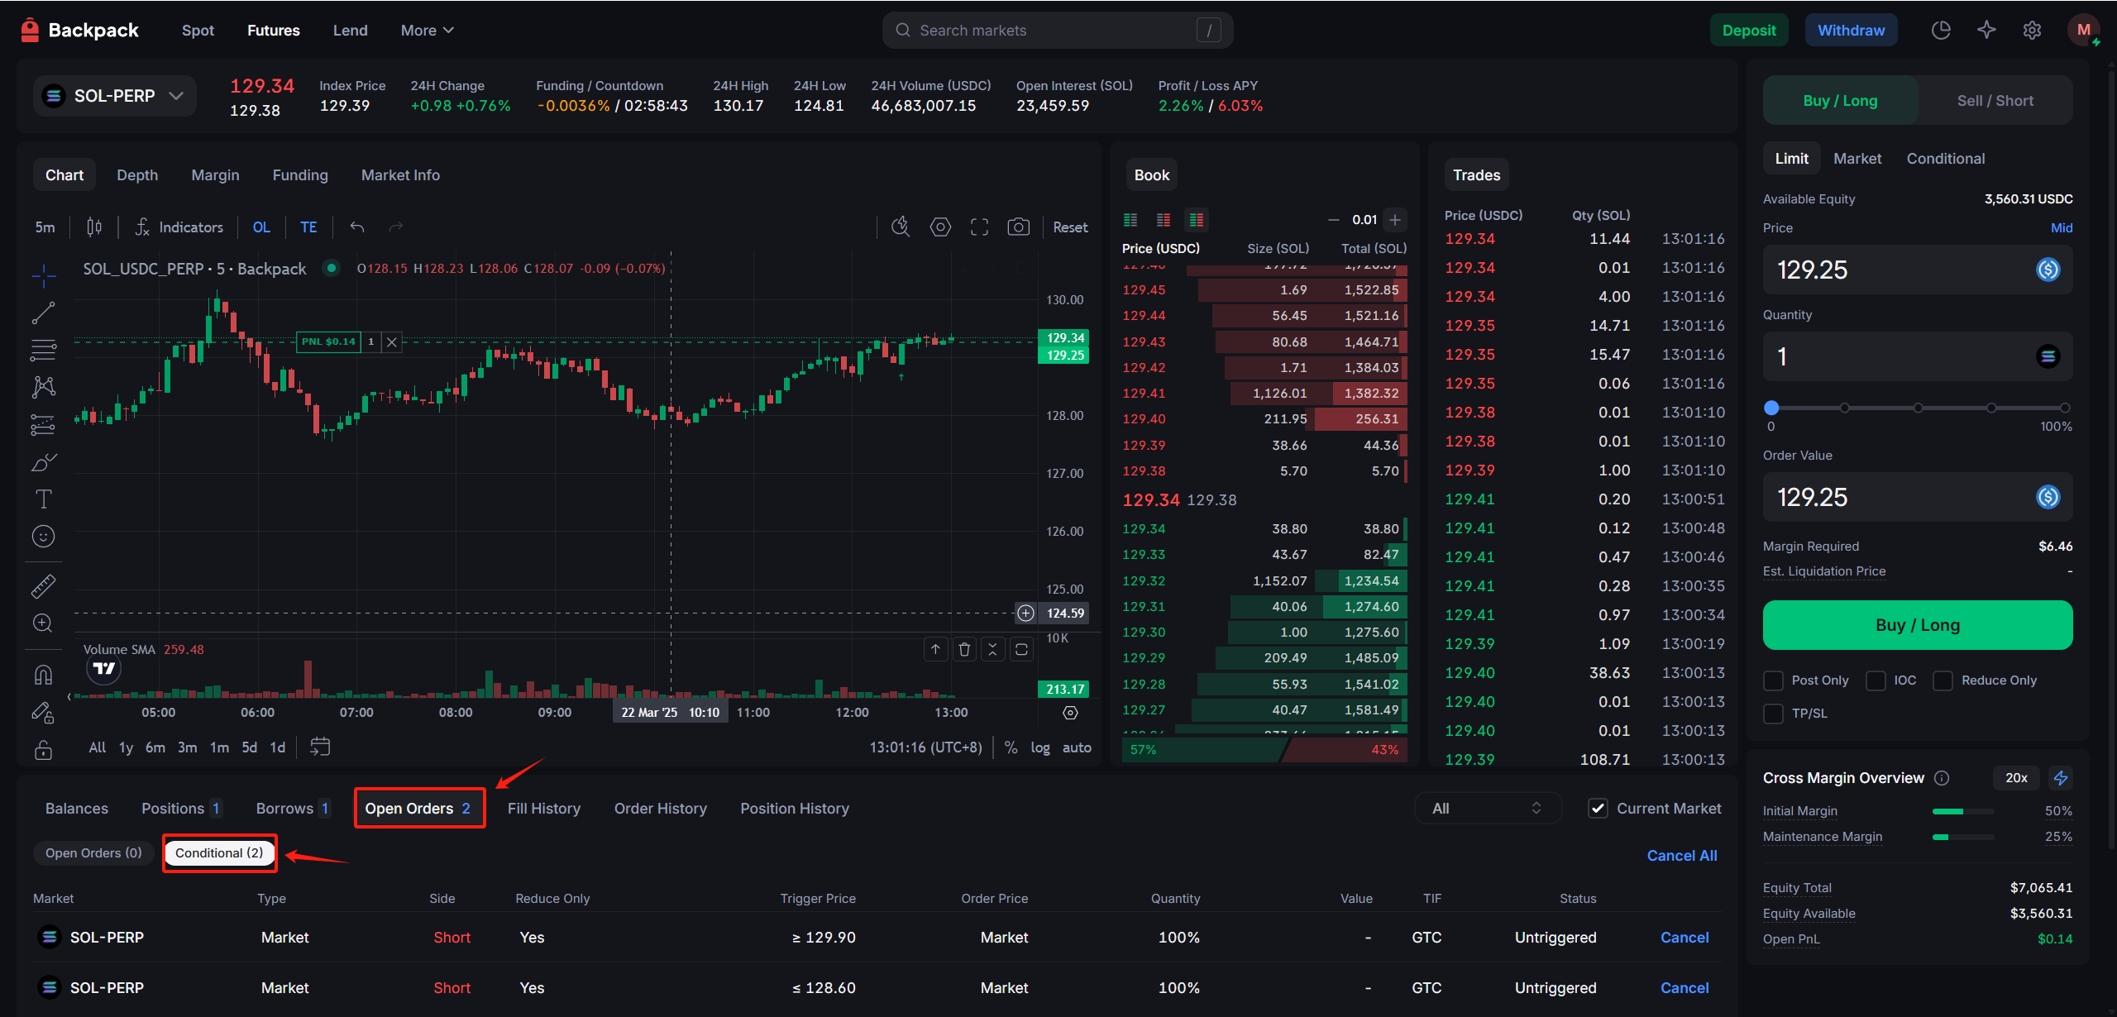The width and height of the screenshot is (2117, 1017).
Task: Switch chart to fullscreen mode
Action: point(979,227)
